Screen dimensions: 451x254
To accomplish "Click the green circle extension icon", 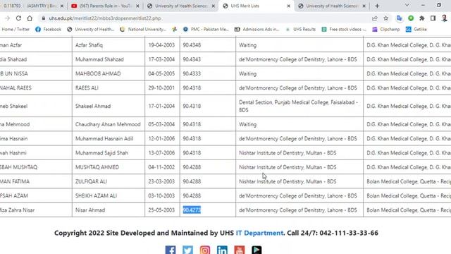I will (x=411, y=18).
